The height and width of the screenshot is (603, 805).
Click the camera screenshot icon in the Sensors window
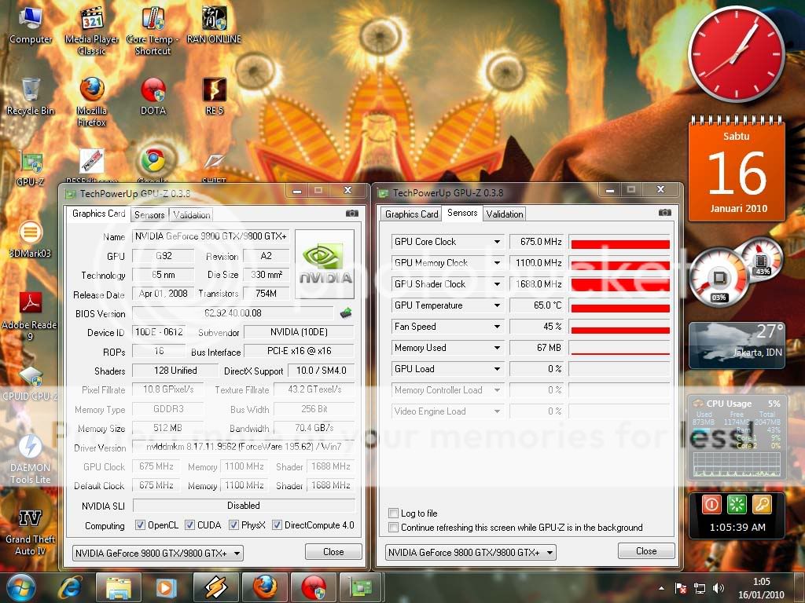coord(665,213)
